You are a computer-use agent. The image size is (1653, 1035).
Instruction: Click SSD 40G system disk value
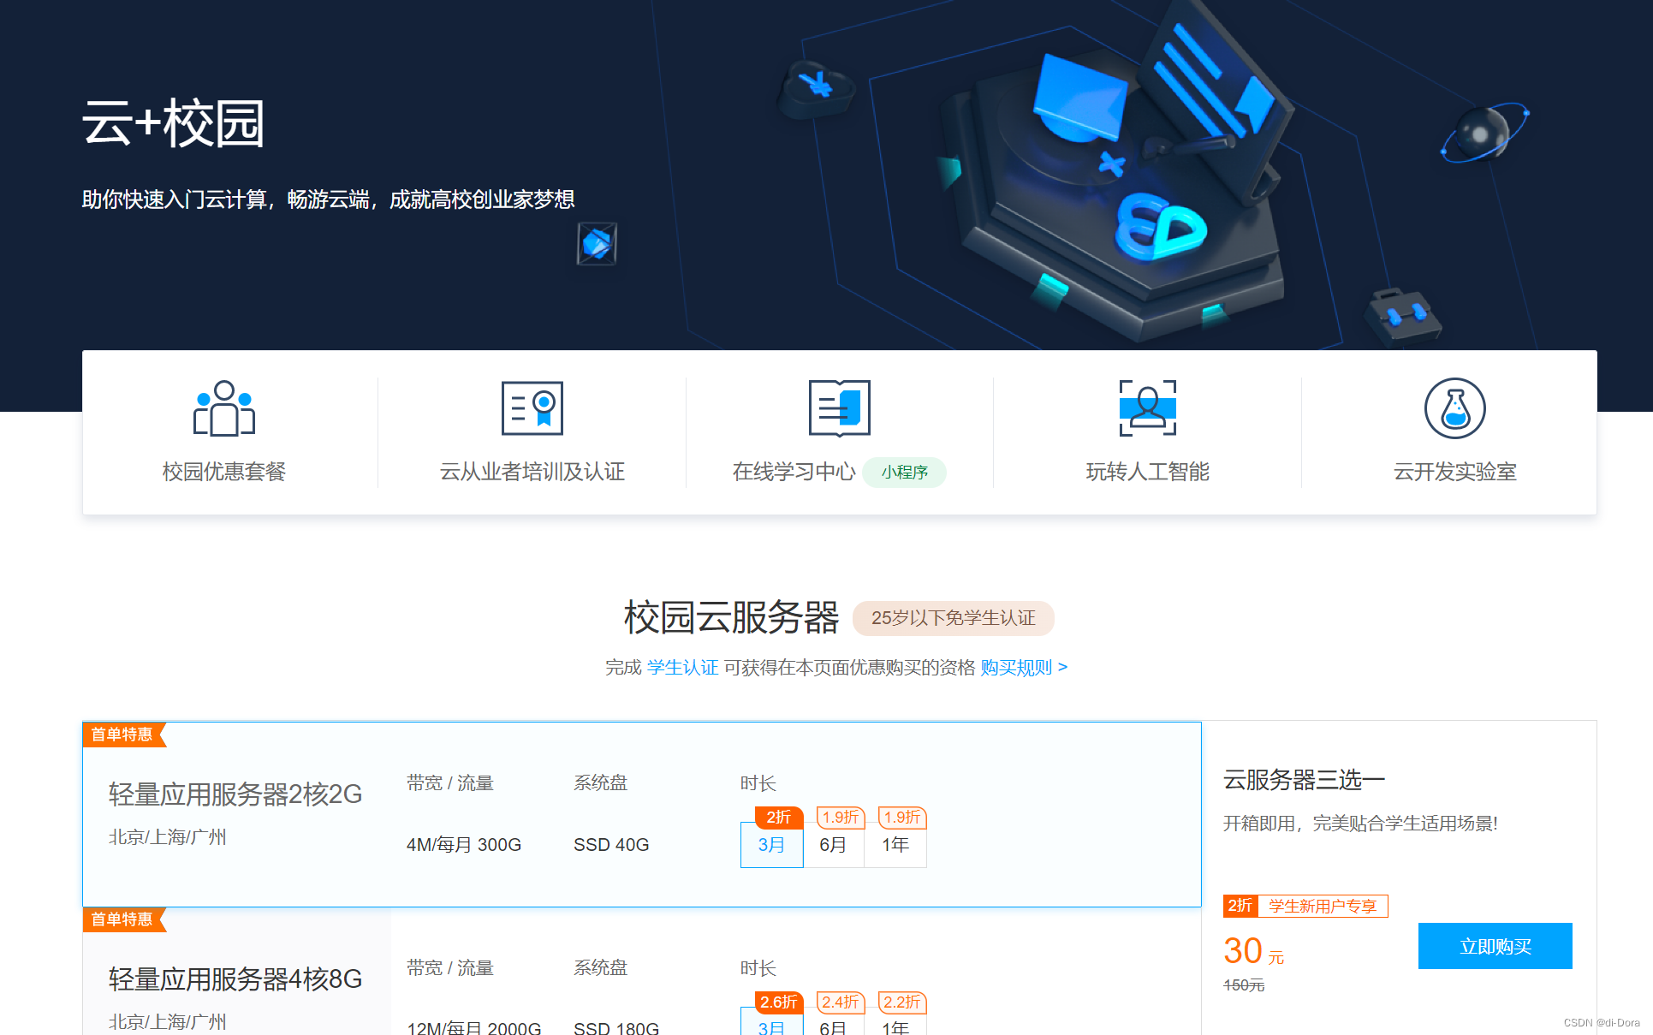(x=611, y=845)
